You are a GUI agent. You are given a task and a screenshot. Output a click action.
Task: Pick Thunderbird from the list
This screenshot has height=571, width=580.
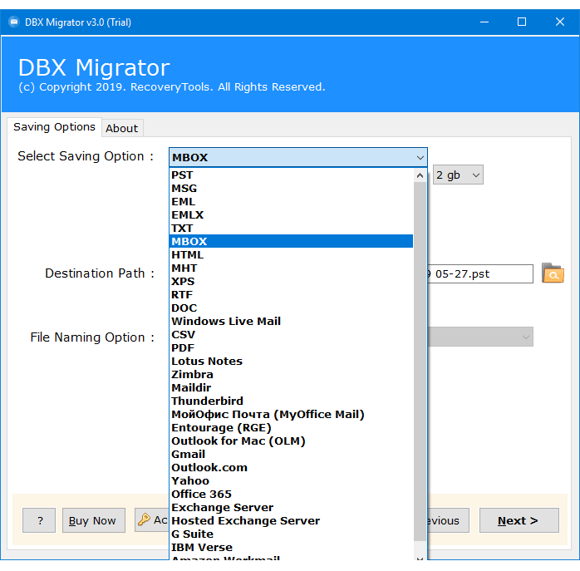(291, 401)
